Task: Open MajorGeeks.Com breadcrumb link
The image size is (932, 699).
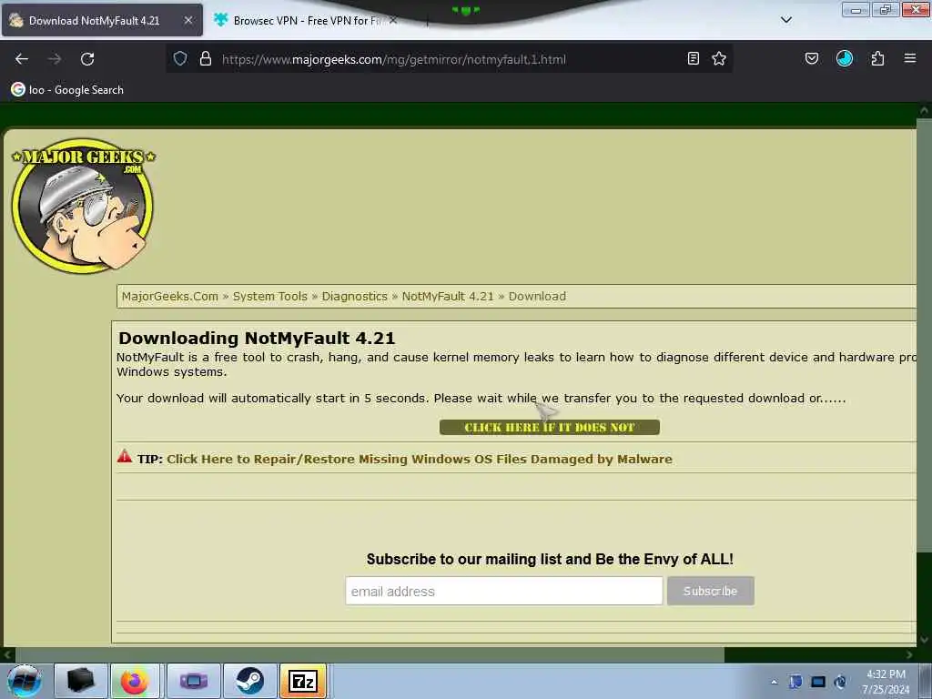Action: point(170,296)
